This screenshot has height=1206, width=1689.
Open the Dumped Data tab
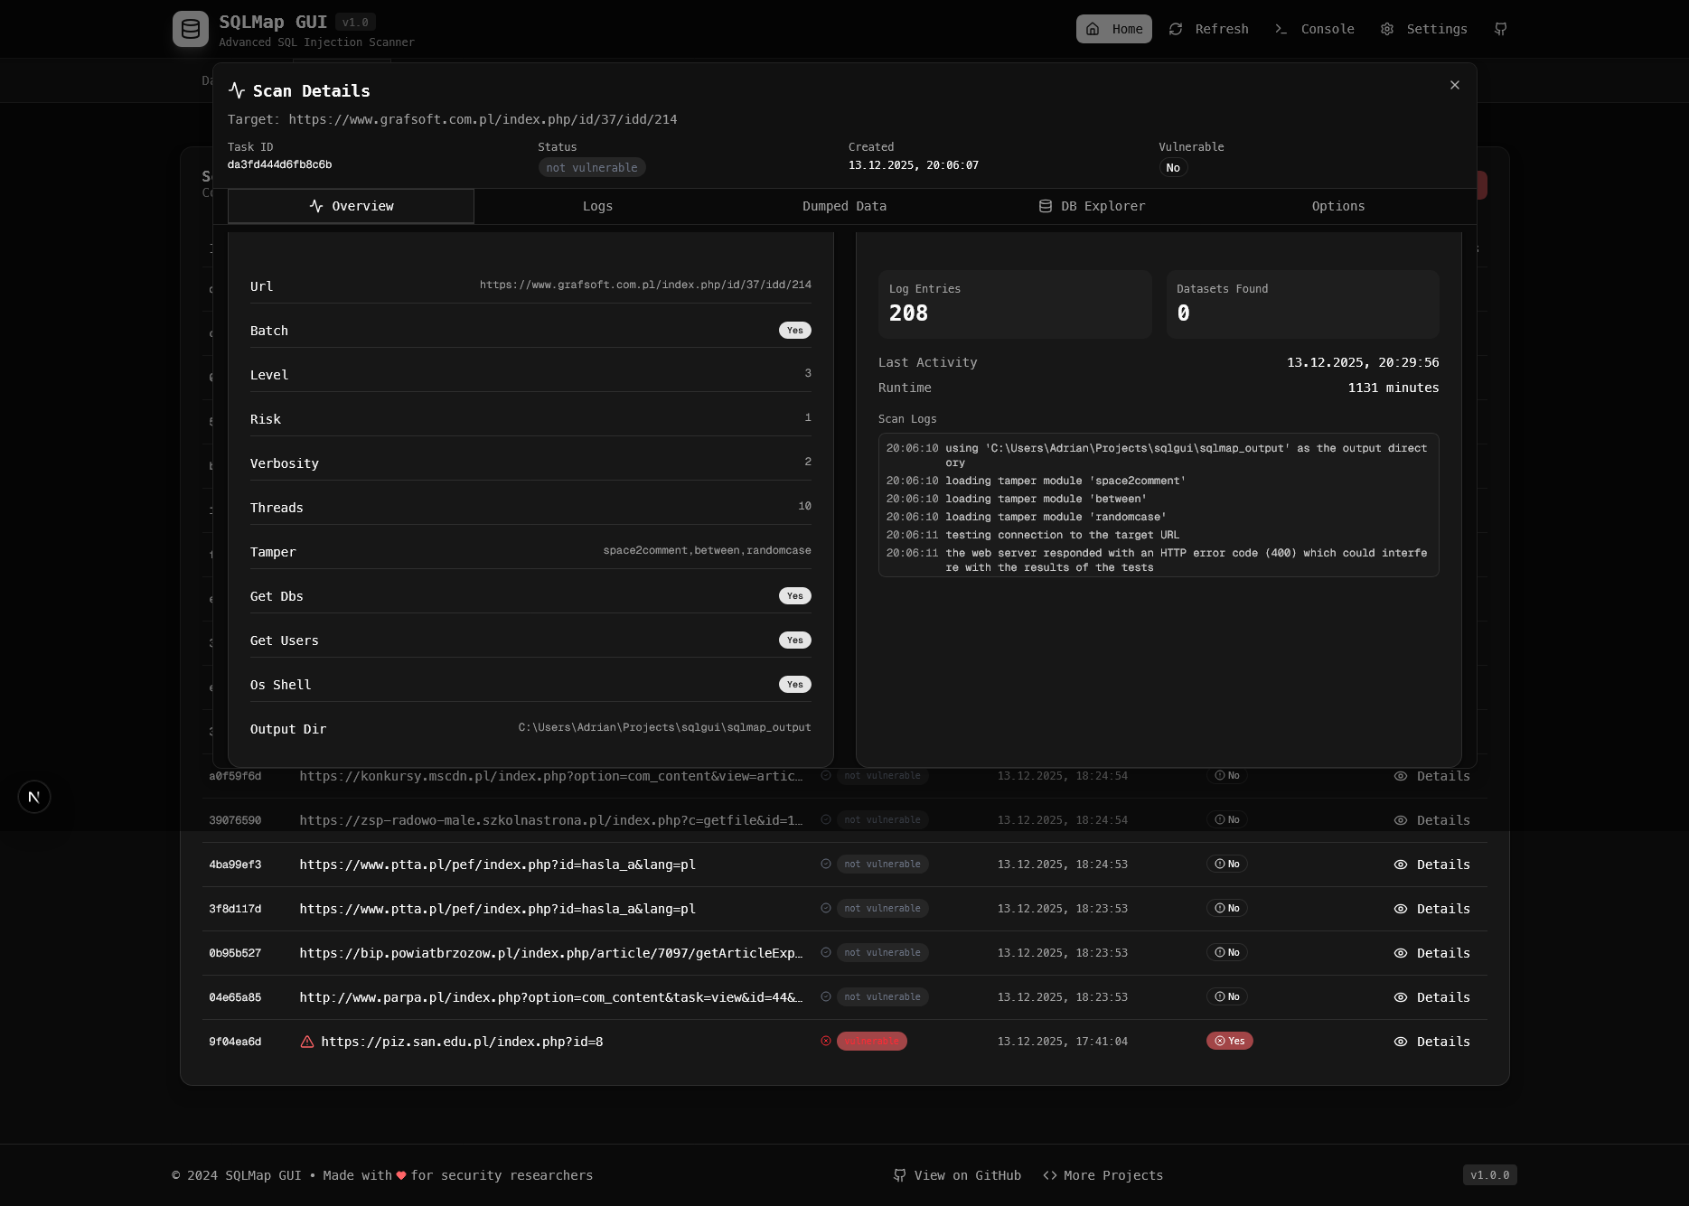coord(843,206)
